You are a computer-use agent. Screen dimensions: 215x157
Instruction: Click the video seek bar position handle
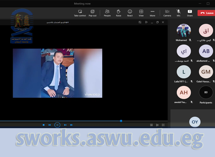[121, 121]
